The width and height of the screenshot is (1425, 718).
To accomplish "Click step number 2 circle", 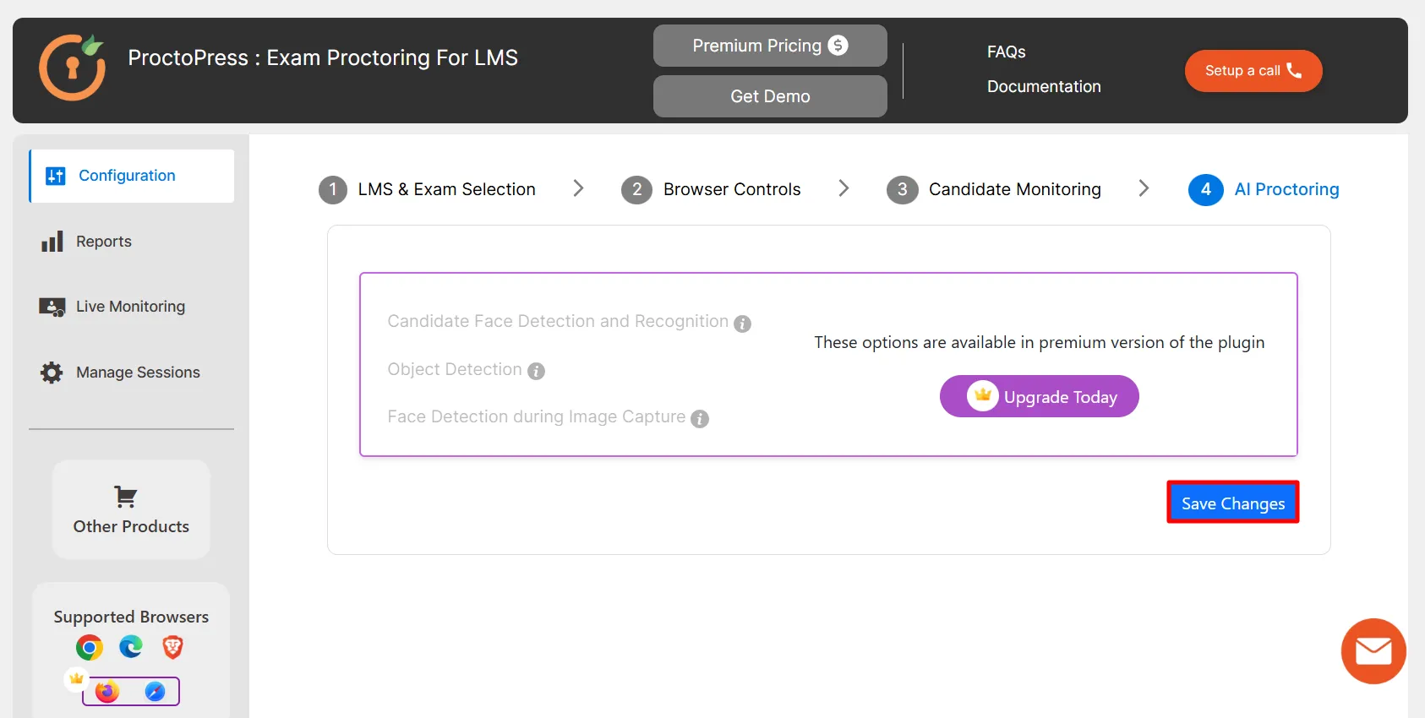I will coord(636,189).
